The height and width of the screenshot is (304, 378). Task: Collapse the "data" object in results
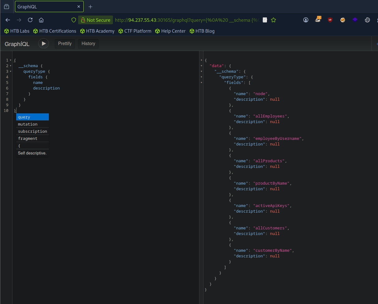(x=201, y=66)
